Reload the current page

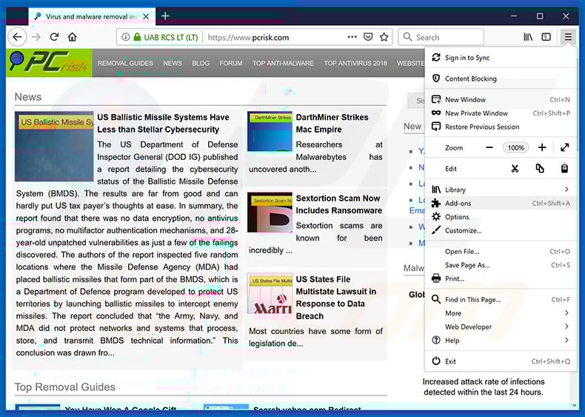[x=55, y=37]
